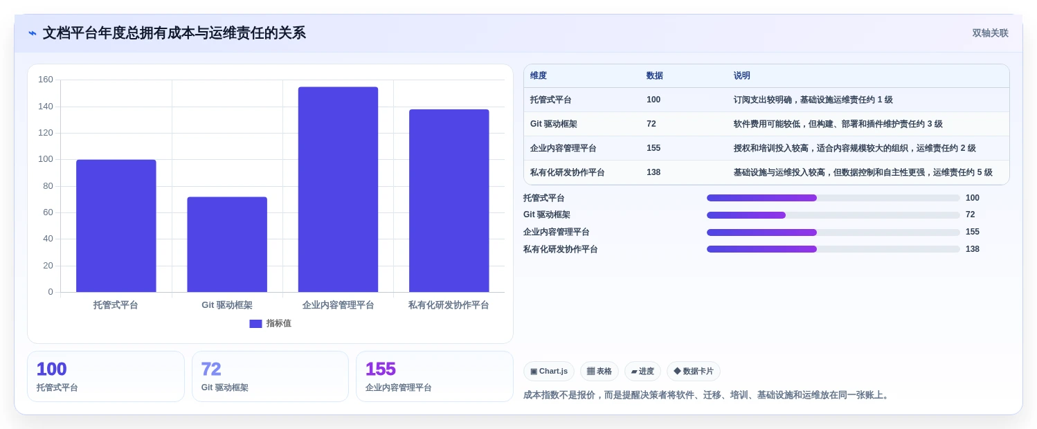Toggle the 指标值 legend entry

tap(271, 323)
